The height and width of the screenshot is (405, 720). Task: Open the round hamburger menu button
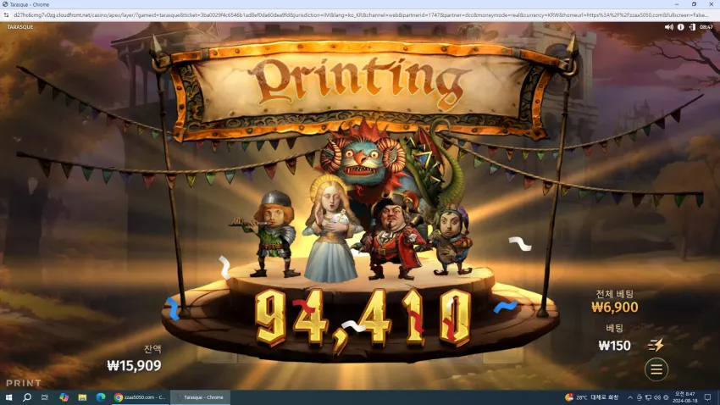pos(656,369)
